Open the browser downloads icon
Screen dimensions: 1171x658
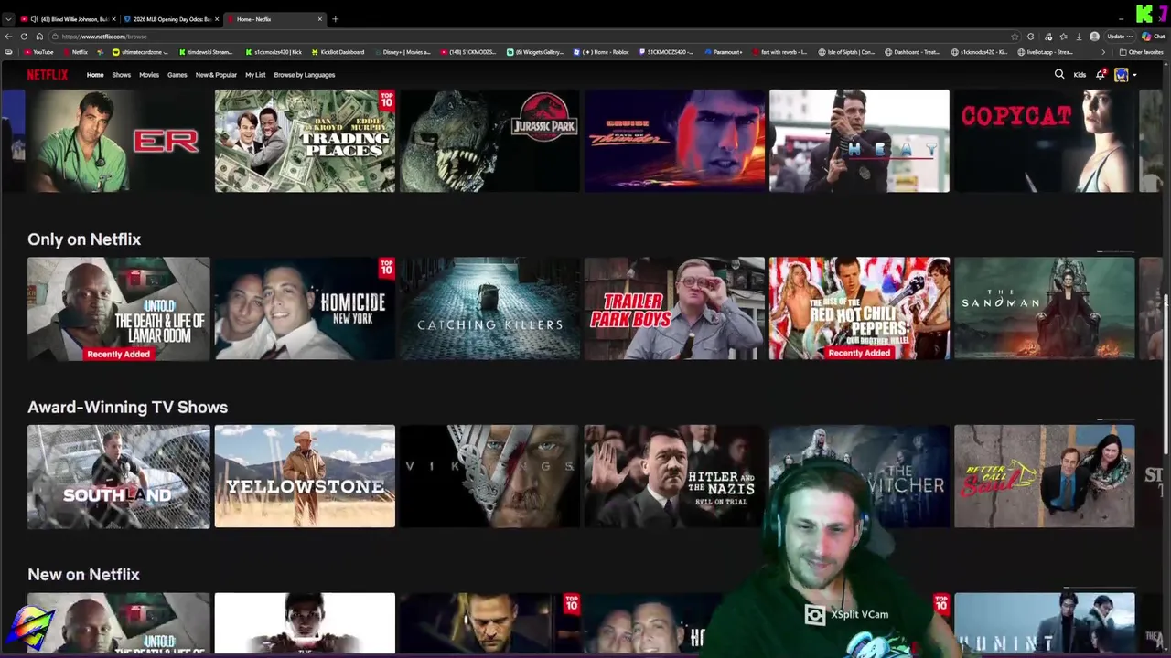tap(1079, 37)
